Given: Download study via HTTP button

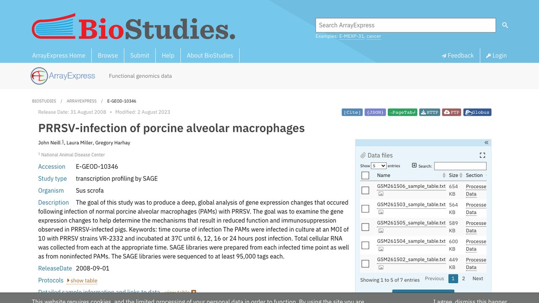Looking at the screenshot, I should (430, 112).
